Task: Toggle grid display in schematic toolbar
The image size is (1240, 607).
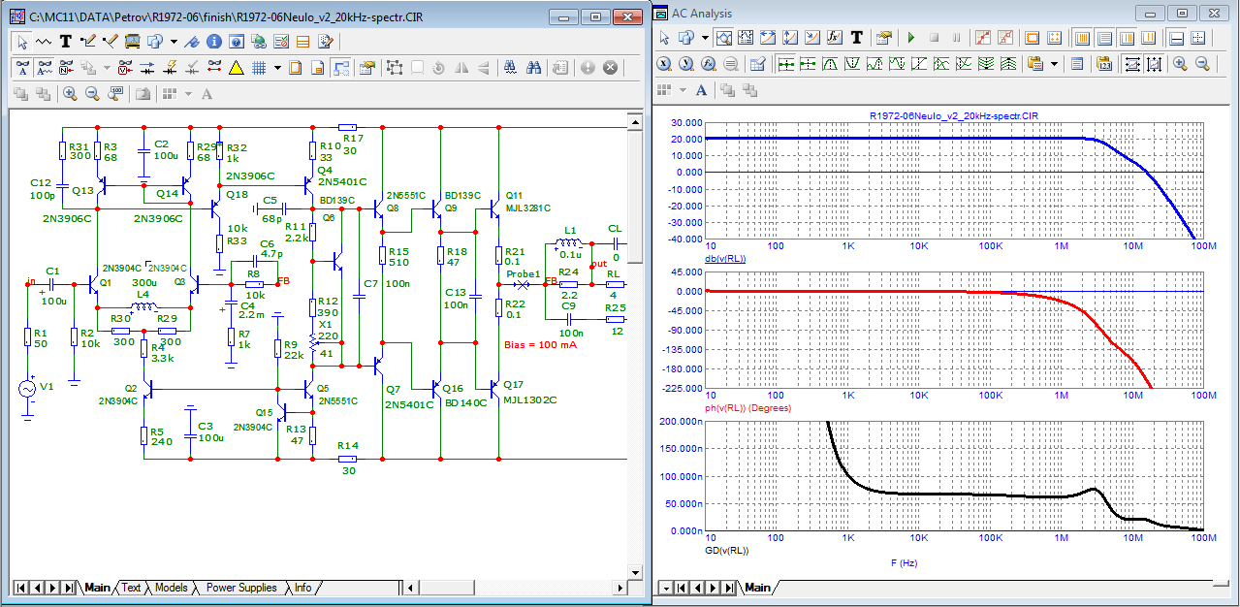Action: pyautogui.click(x=259, y=68)
